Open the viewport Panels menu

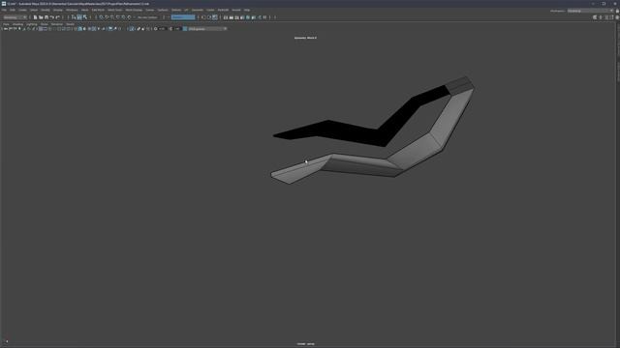pyautogui.click(x=70, y=24)
